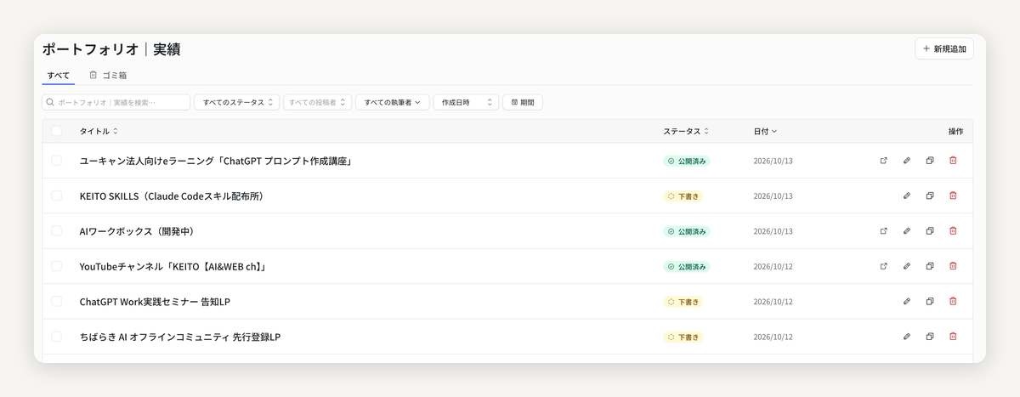Duplicate the KEITO SKILLS entry
This screenshot has height=397, width=1020.
[x=930, y=196]
